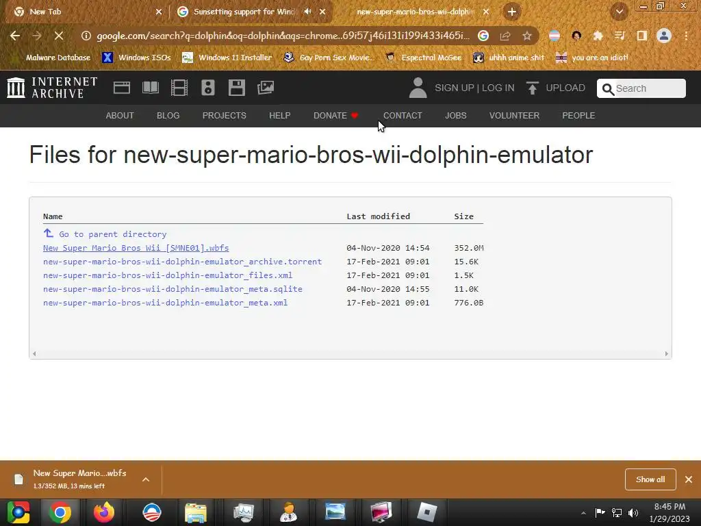Stop loading the page
Image resolution: width=701 pixels, height=526 pixels.
pyautogui.click(x=59, y=36)
